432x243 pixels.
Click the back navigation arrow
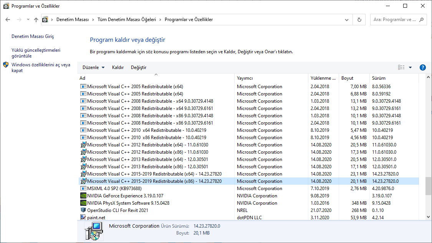point(8,20)
